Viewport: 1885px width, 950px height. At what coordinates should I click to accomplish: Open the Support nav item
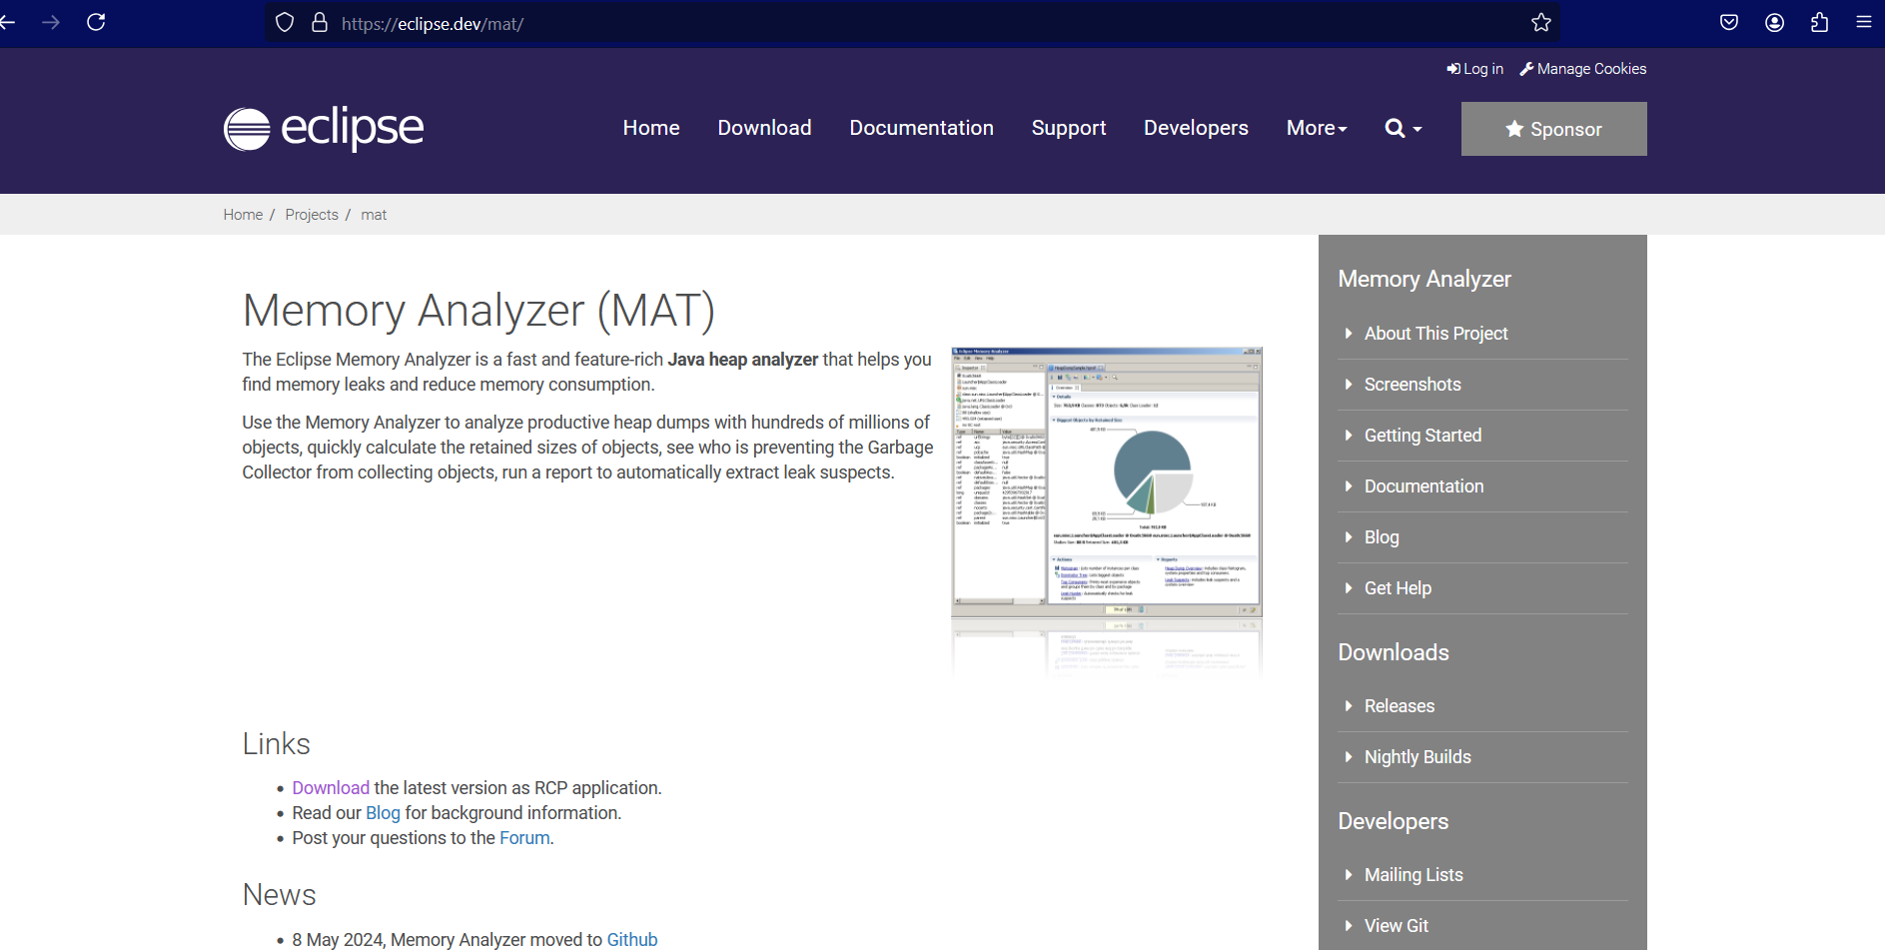[x=1069, y=128]
